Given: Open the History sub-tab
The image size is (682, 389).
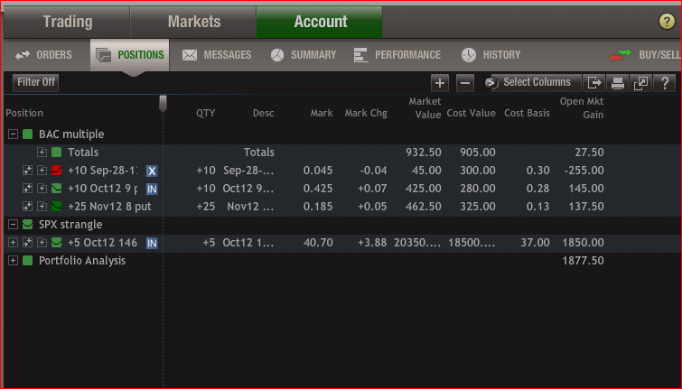Looking at the screenshot, I should (x=490, y=55).
